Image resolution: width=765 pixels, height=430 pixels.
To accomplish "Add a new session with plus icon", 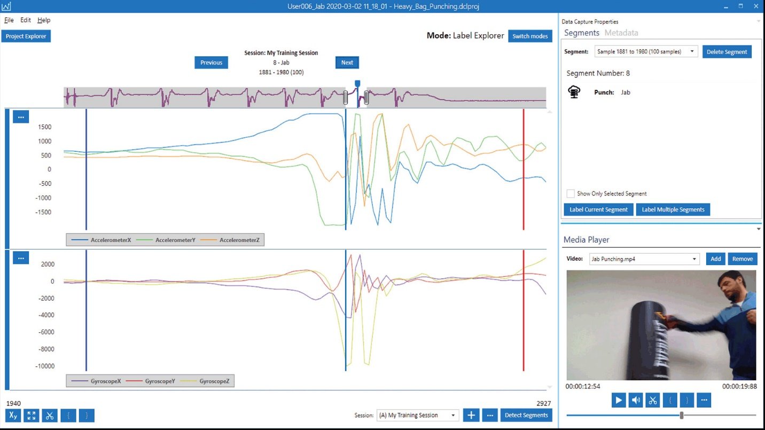I will tap(471, 415).
